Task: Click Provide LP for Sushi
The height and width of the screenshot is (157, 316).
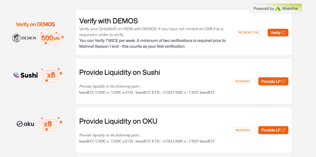Action: (273, 81)
